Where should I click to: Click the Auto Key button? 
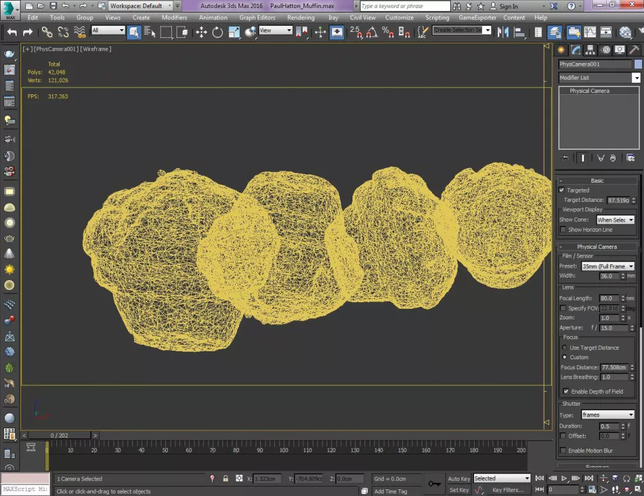pyautogui.click(x=459, y=479)
